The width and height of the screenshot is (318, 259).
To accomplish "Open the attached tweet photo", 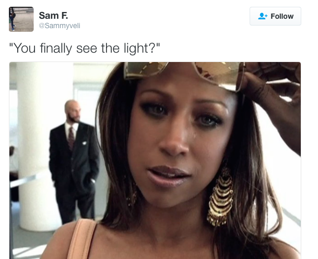I will point(155,161).
